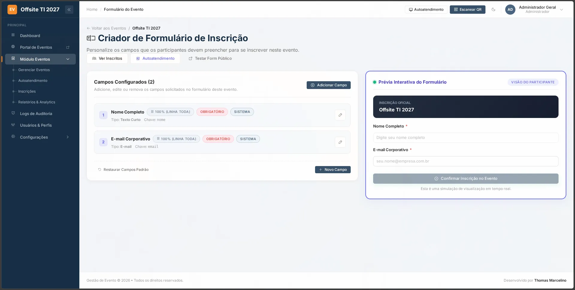Image resolution: width=575 pixels, height=290 pixels.
Task: Select Gerenciar Eventos submenu item
Action: tap(34, 70)
